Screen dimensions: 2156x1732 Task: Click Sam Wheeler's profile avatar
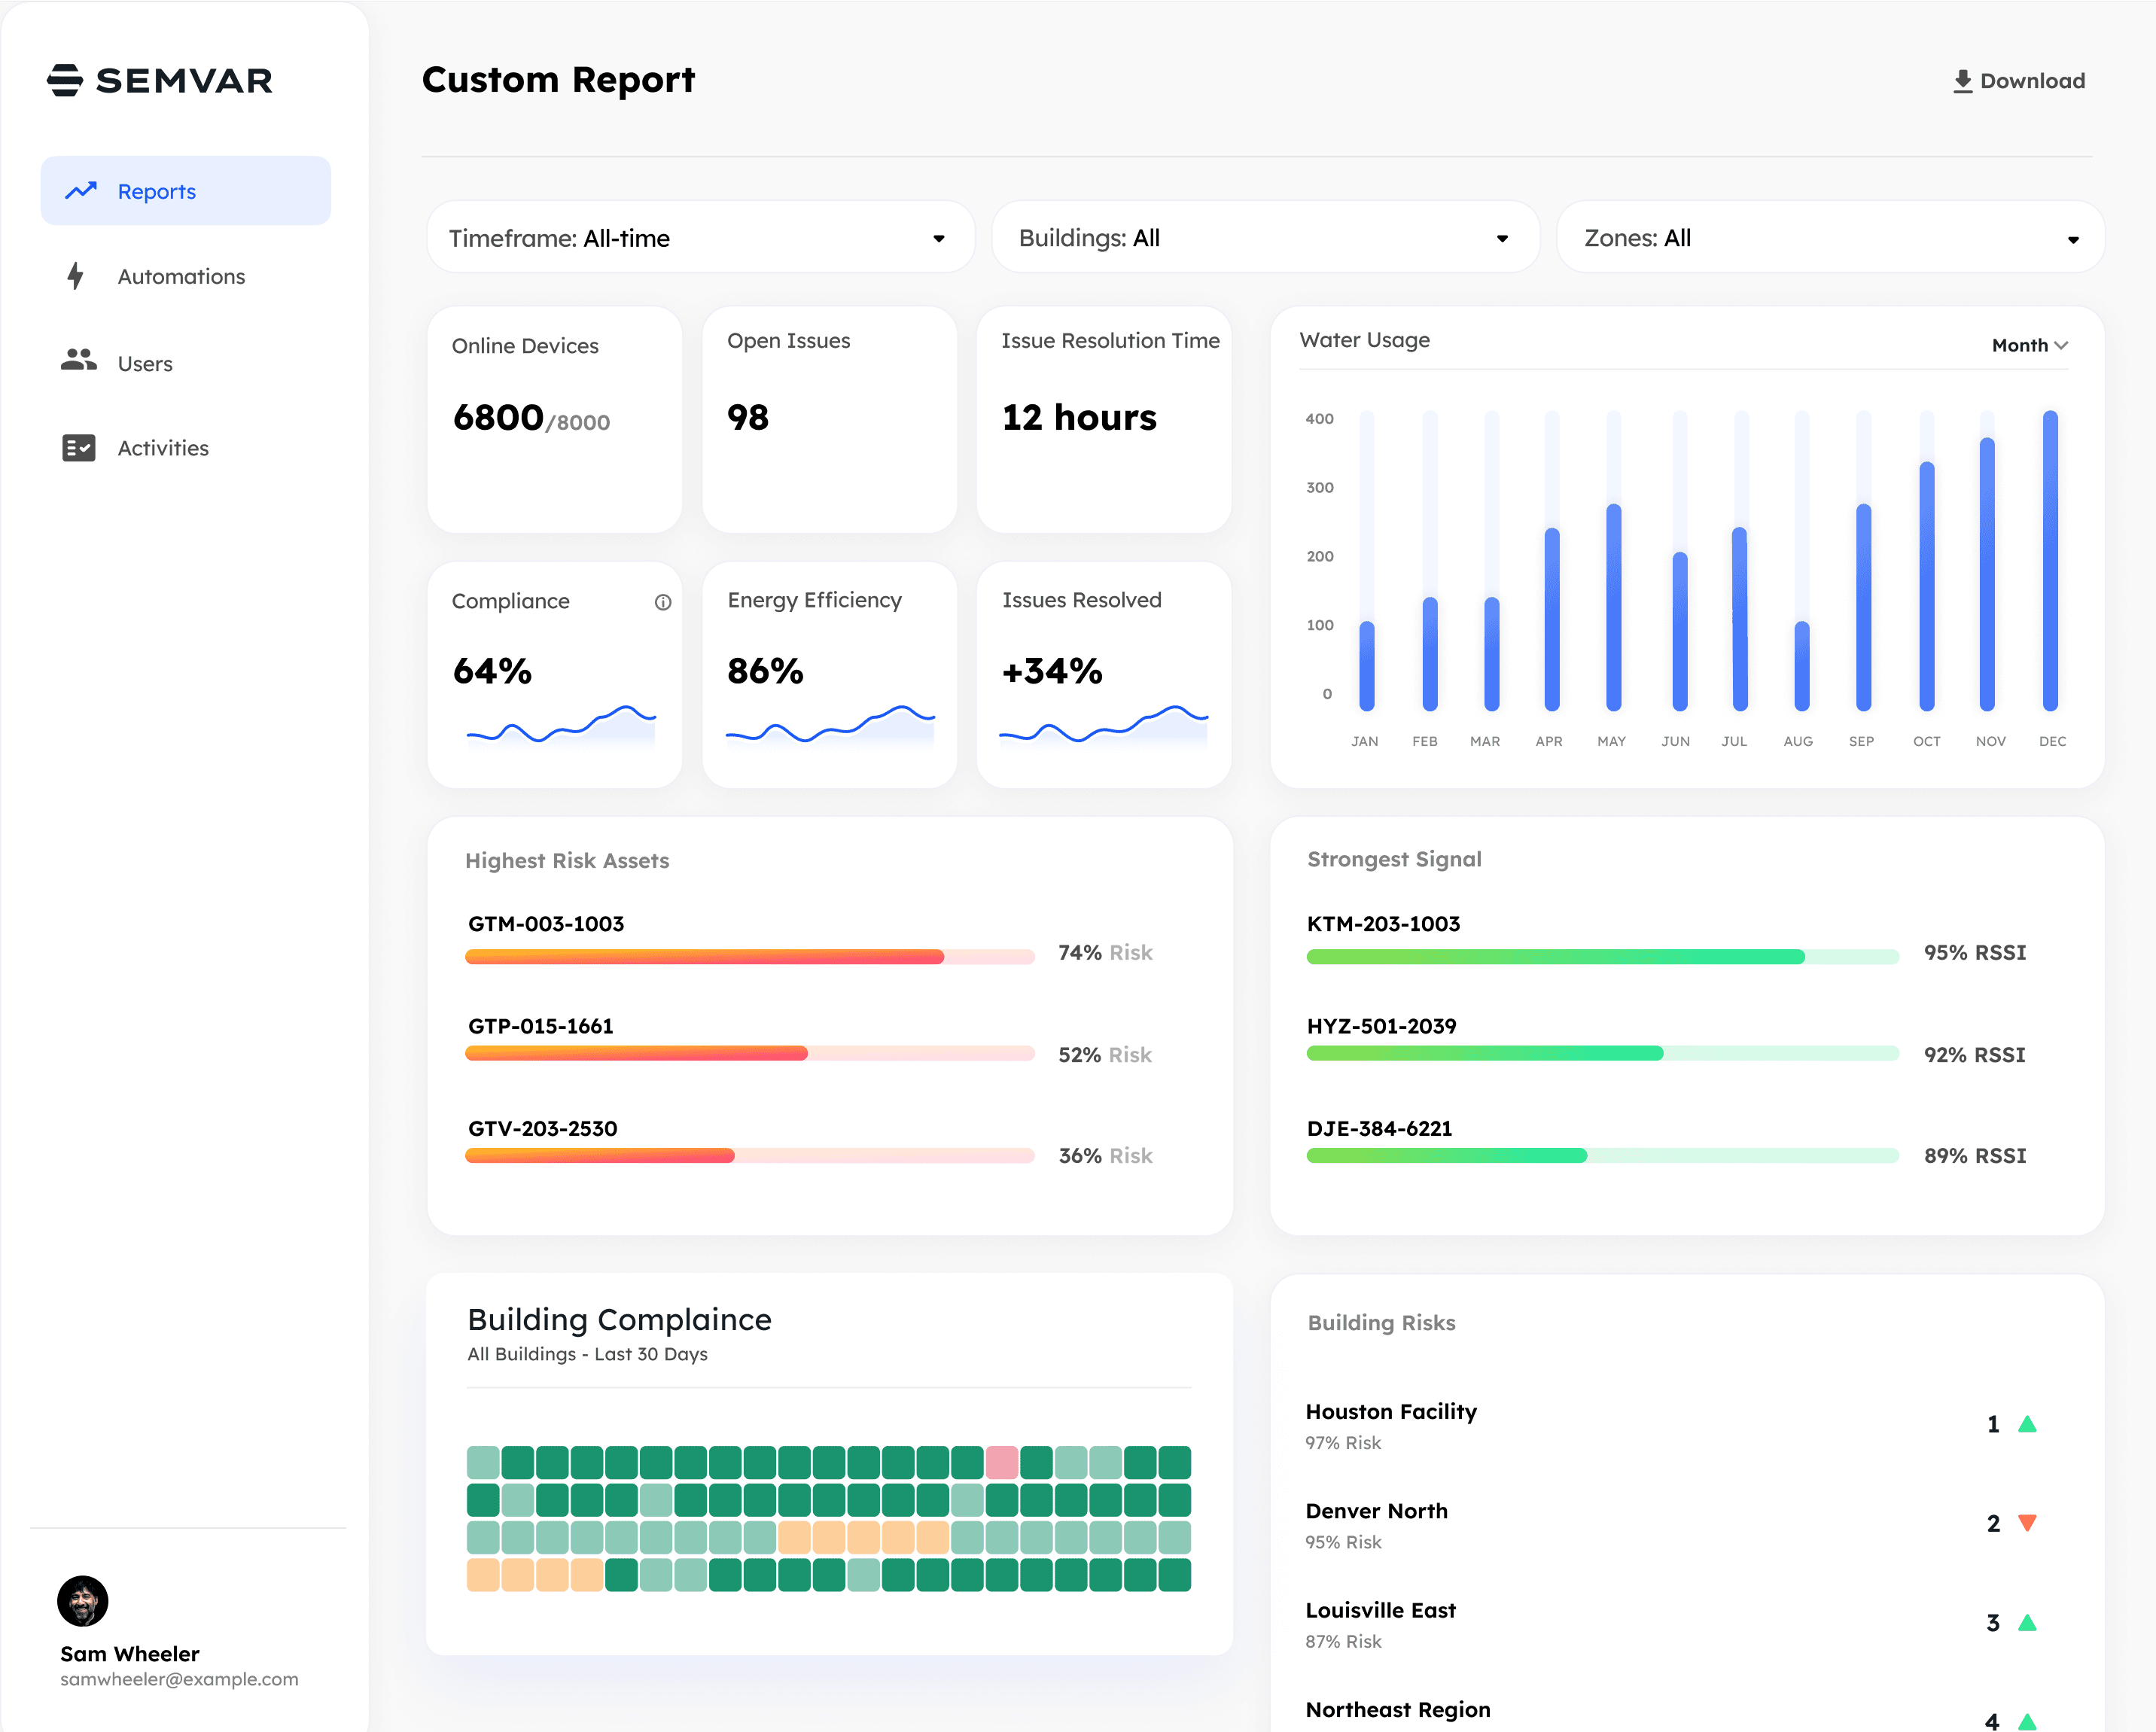[83, 1601]
